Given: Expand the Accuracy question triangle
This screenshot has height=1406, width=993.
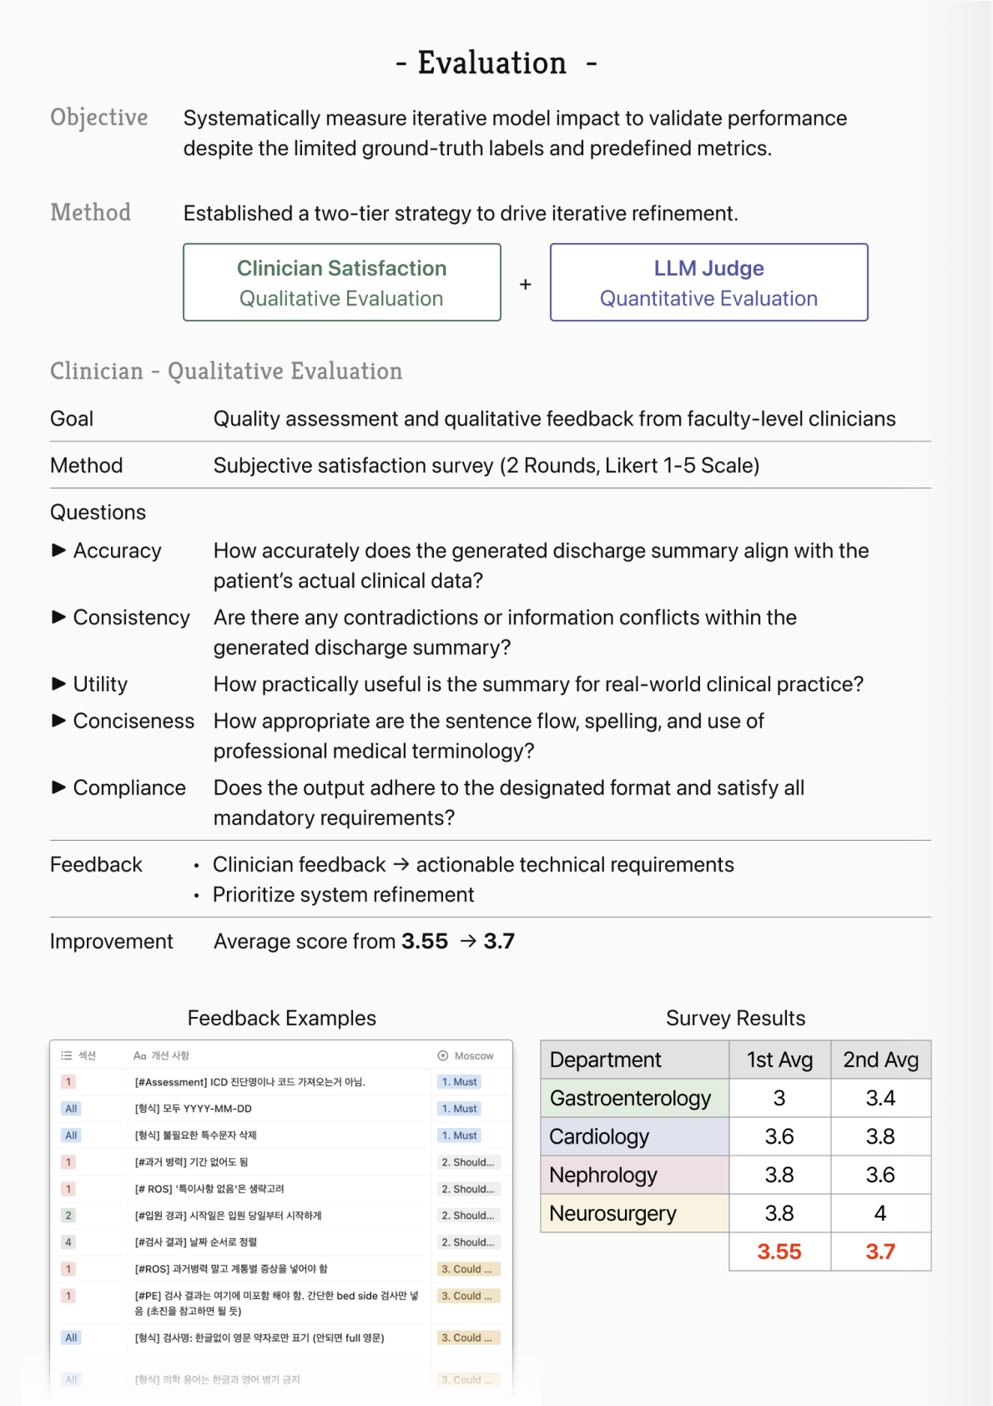Looking at the screenshot, I should tap(58, 550).
